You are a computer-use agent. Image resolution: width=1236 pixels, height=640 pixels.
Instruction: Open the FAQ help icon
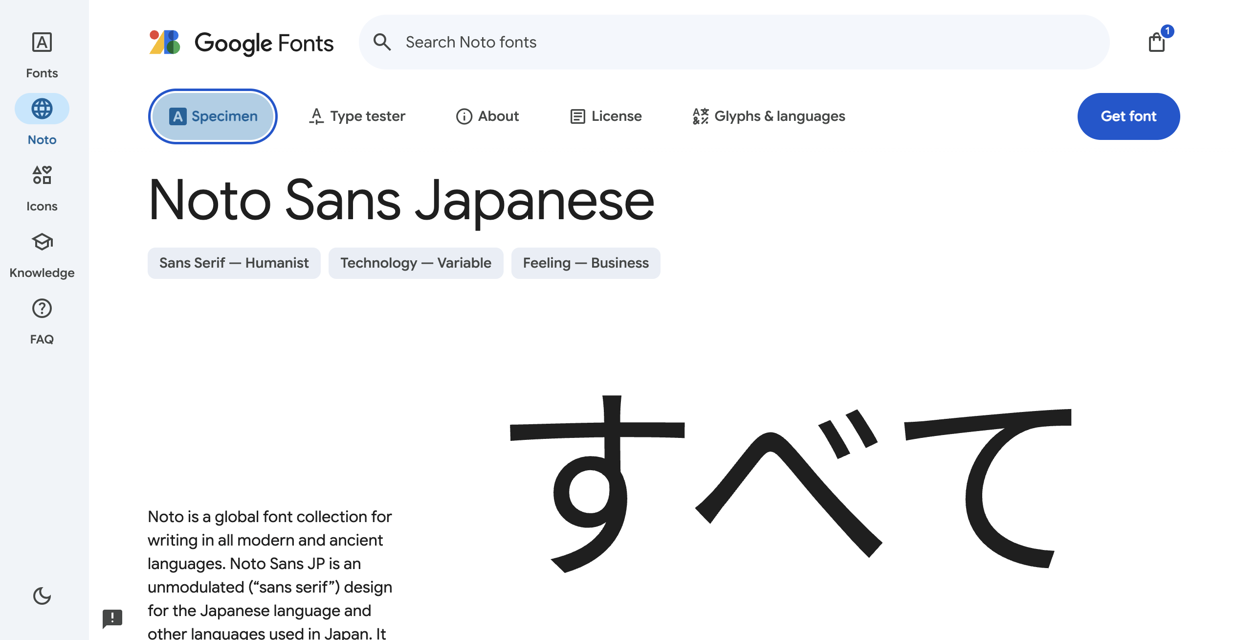(42, 308)
